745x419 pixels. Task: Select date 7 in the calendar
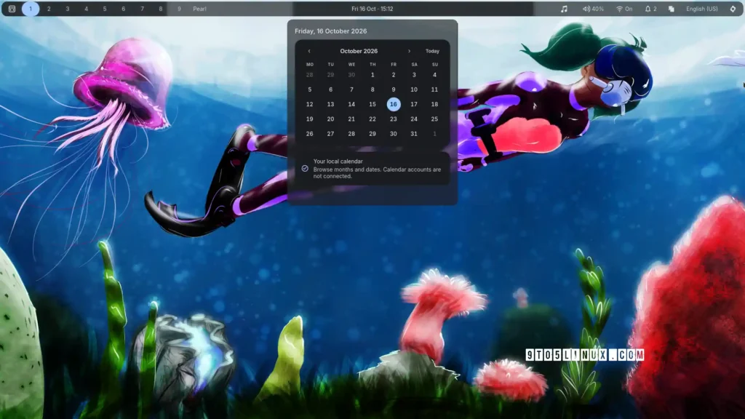[x=351, y=89]
